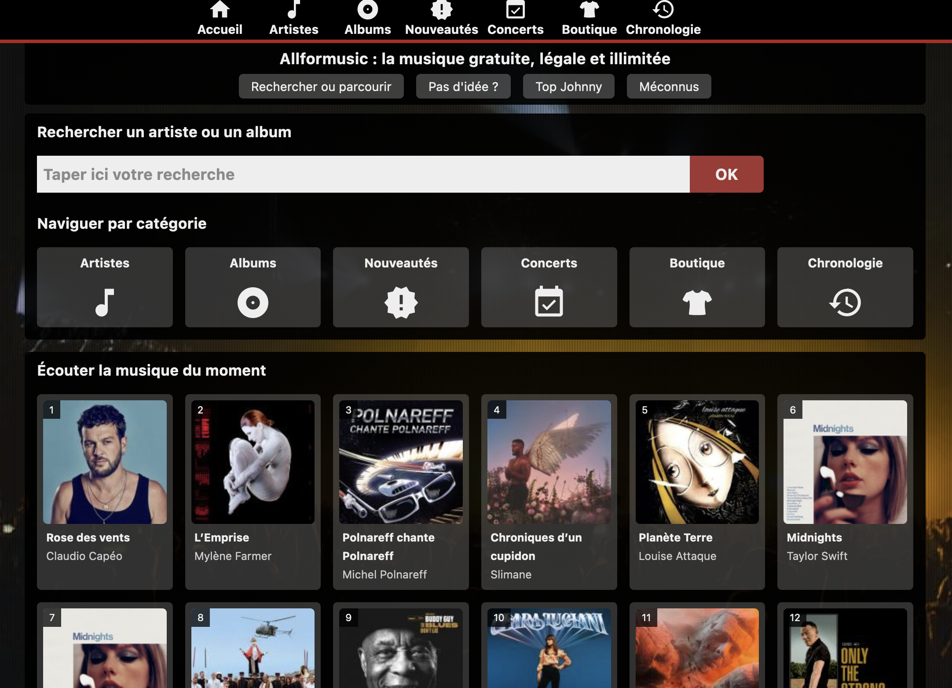
Task: Click the Chronologie history clock icon in navbar
Action: tap(663, 10)
